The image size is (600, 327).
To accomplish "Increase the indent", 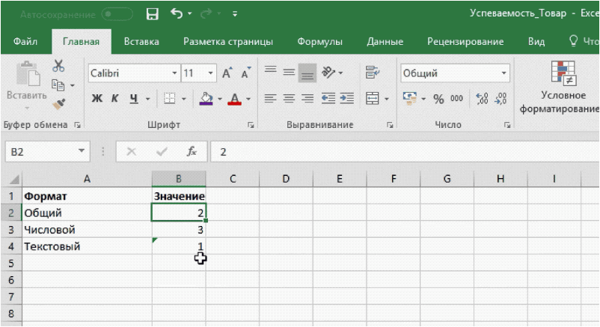I will pos(346,99).
